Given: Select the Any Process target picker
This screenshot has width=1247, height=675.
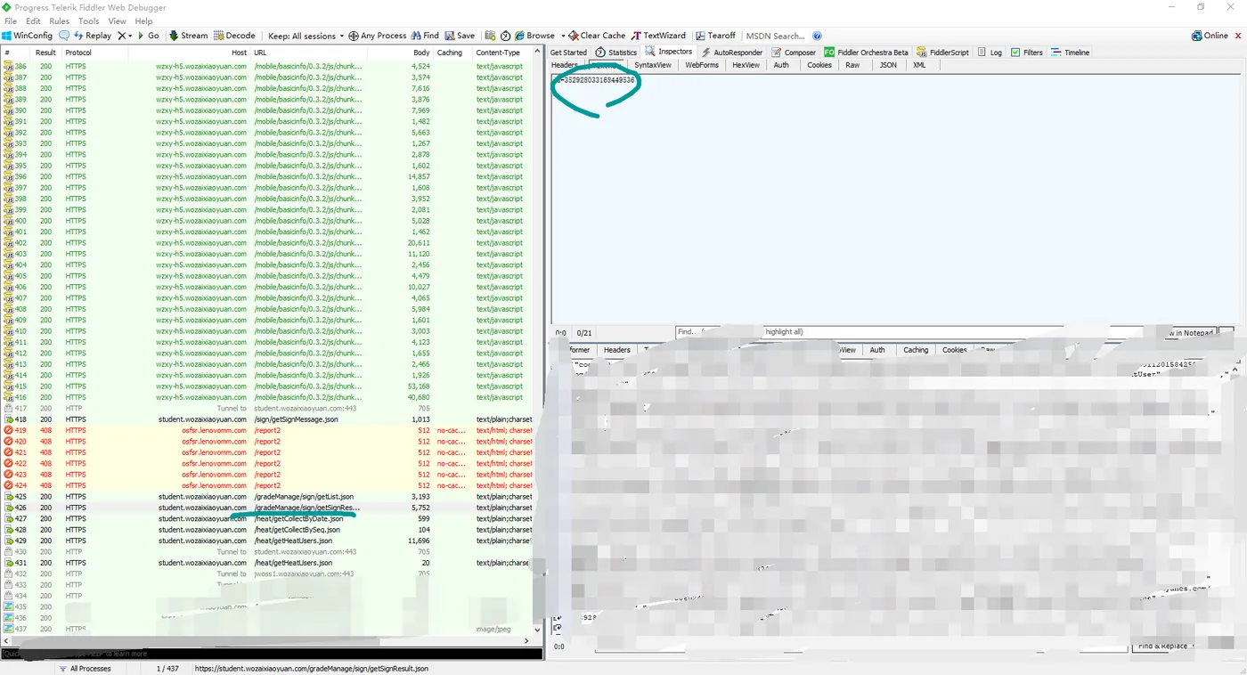Looking at the screenshot, I should click(378, 36).
